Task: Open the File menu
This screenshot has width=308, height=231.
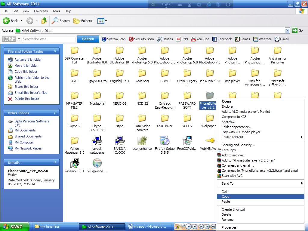Action: 5,11
